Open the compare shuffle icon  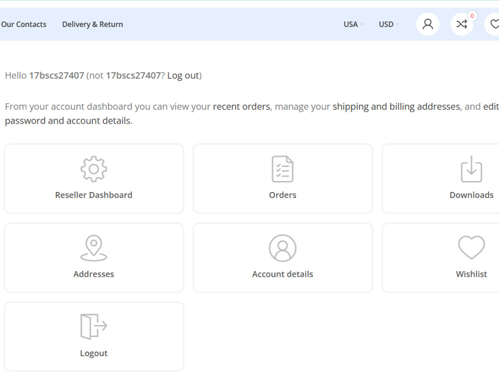[x=462, y=24]
